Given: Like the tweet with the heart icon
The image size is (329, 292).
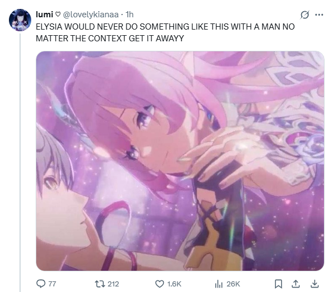Looking at the screenshot, I should tap(159, 284).
